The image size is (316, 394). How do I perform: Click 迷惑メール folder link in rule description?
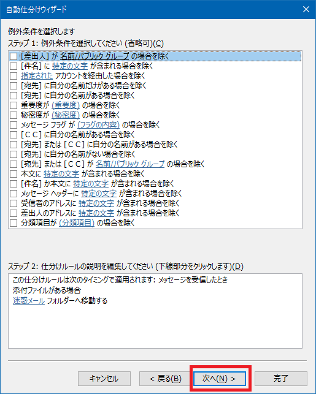click(29, 301)
